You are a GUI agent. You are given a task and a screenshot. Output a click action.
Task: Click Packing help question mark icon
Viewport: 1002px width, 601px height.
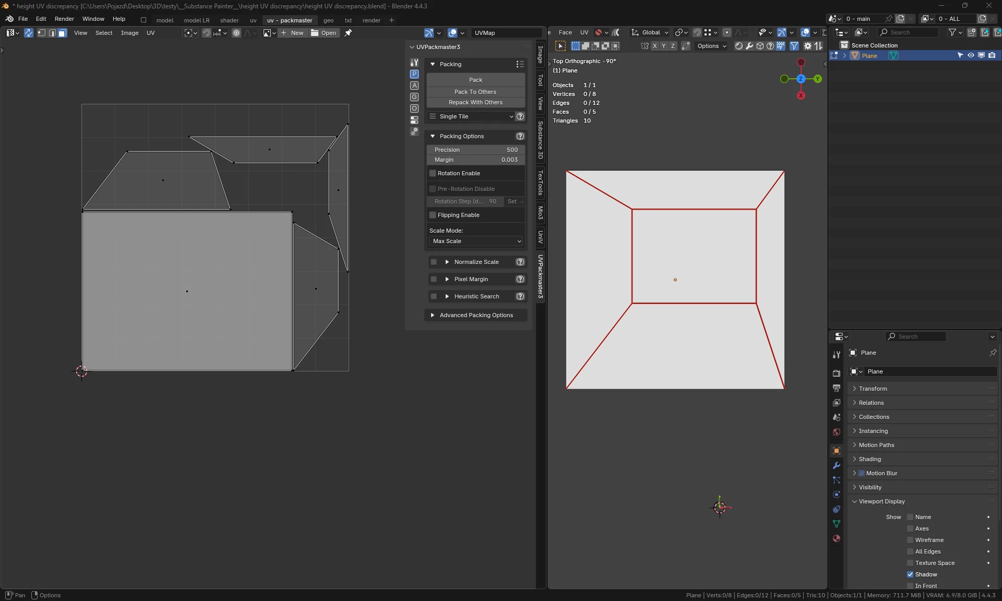pos(520,116)
